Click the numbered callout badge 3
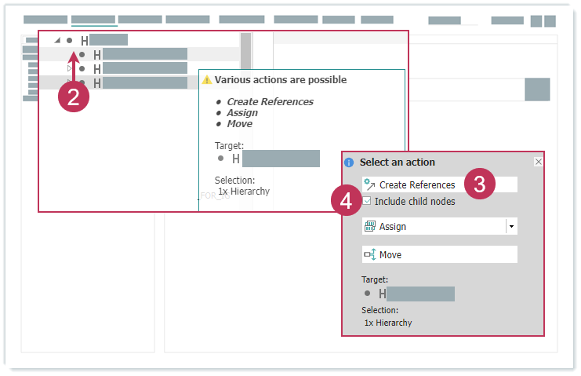 [x=479, y=184]
